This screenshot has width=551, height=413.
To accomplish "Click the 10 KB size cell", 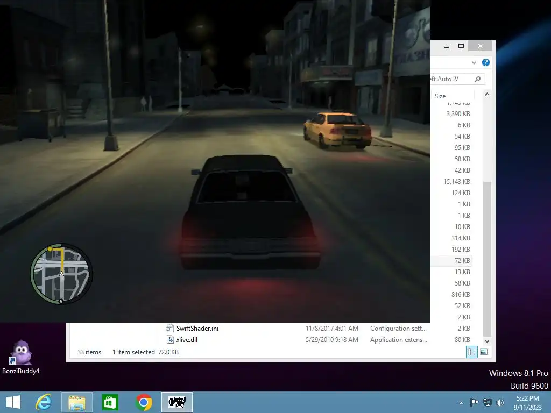I will (462, 227).
